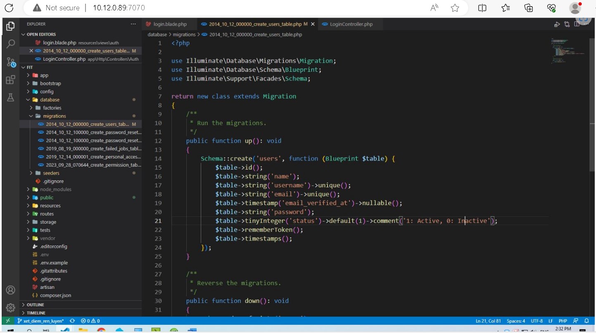Expand the OUTLINE section
The height and width of the screenshot is (333, 596).
click(35, 305)
